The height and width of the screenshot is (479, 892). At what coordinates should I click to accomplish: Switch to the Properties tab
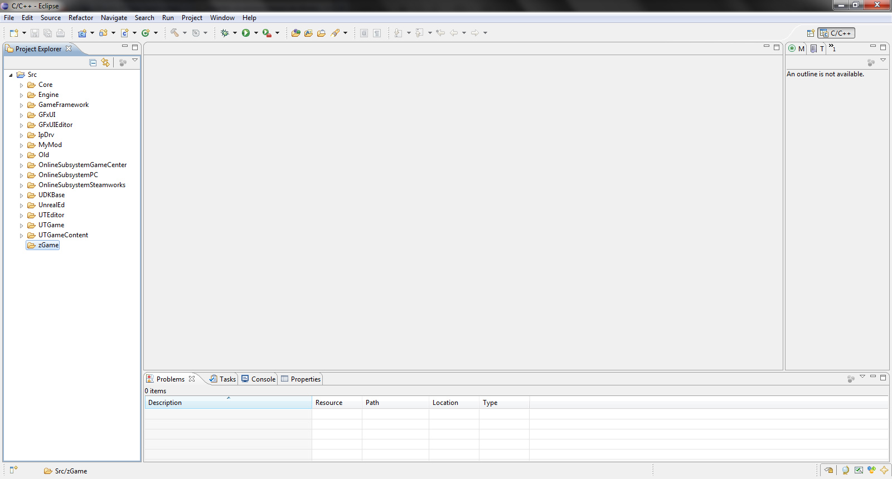point(301,379)
